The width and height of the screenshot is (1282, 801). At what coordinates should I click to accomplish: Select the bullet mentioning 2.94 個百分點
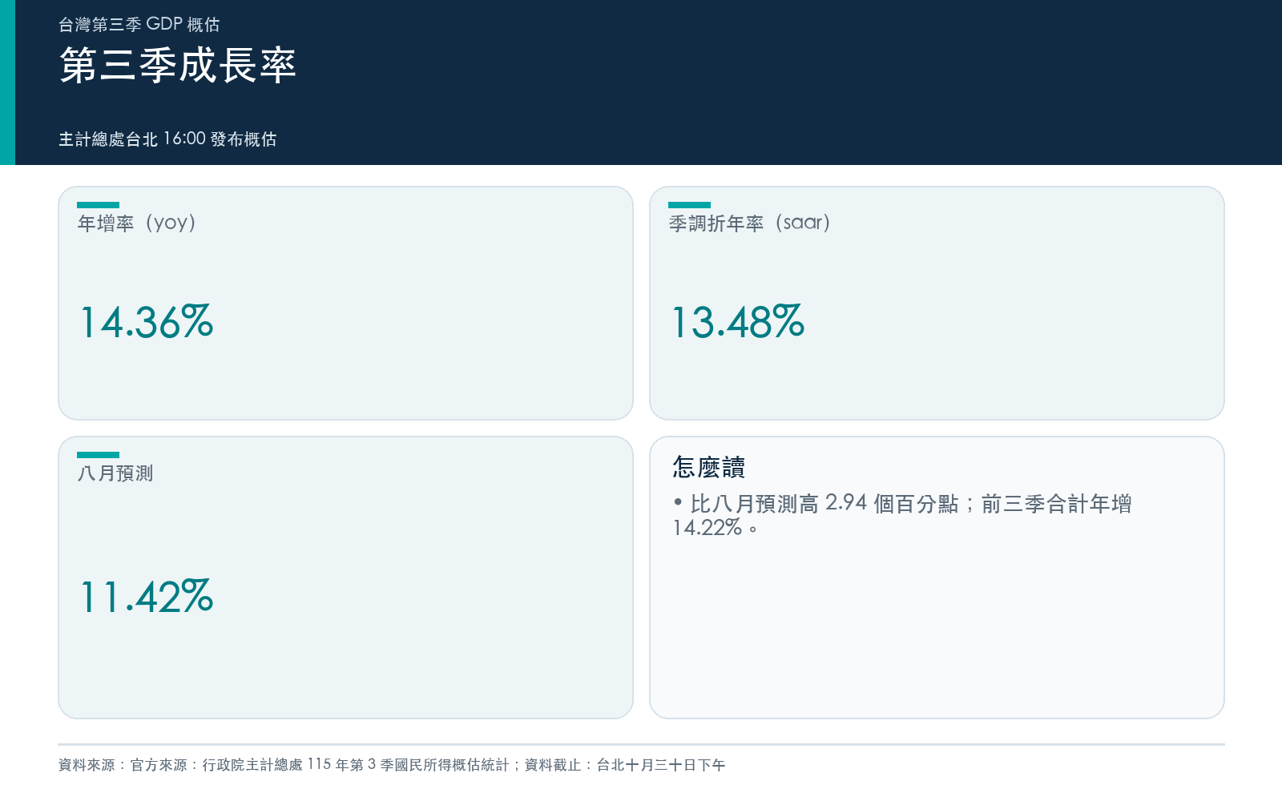click(x=902, y=515)
